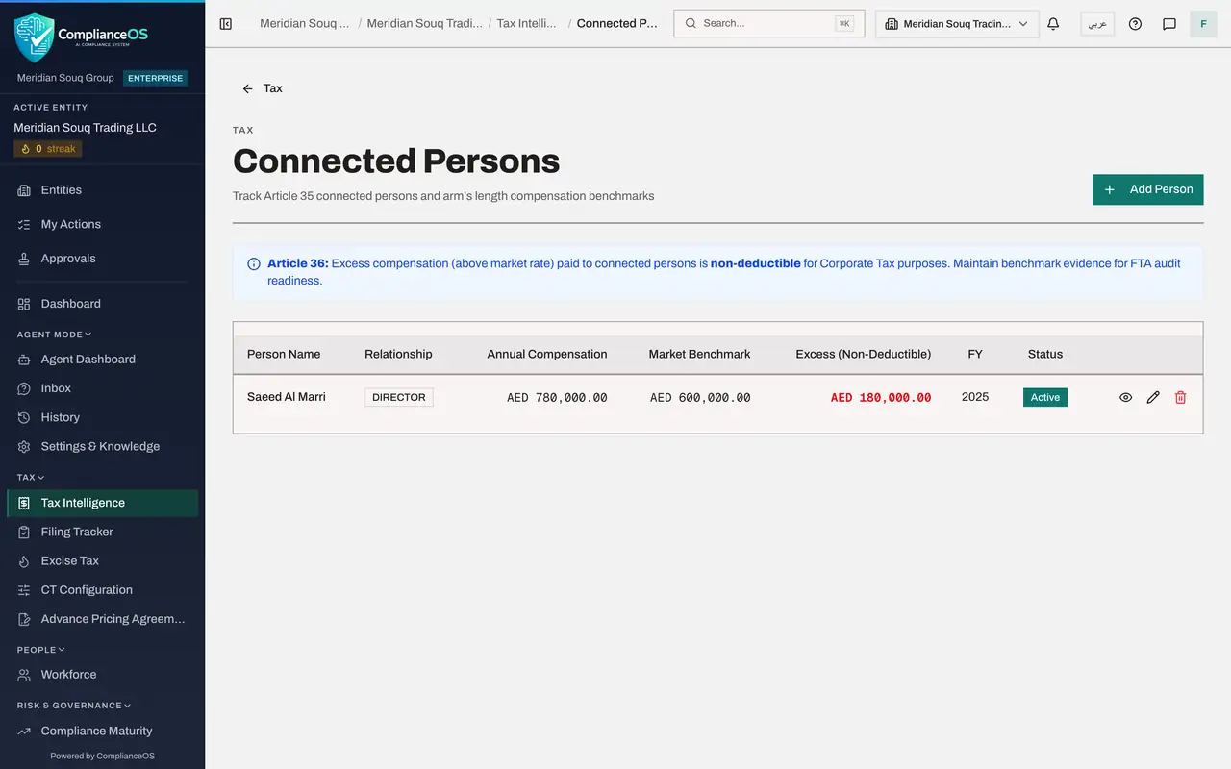Click the Active status badge
1231x769 pixels.
1045,397
